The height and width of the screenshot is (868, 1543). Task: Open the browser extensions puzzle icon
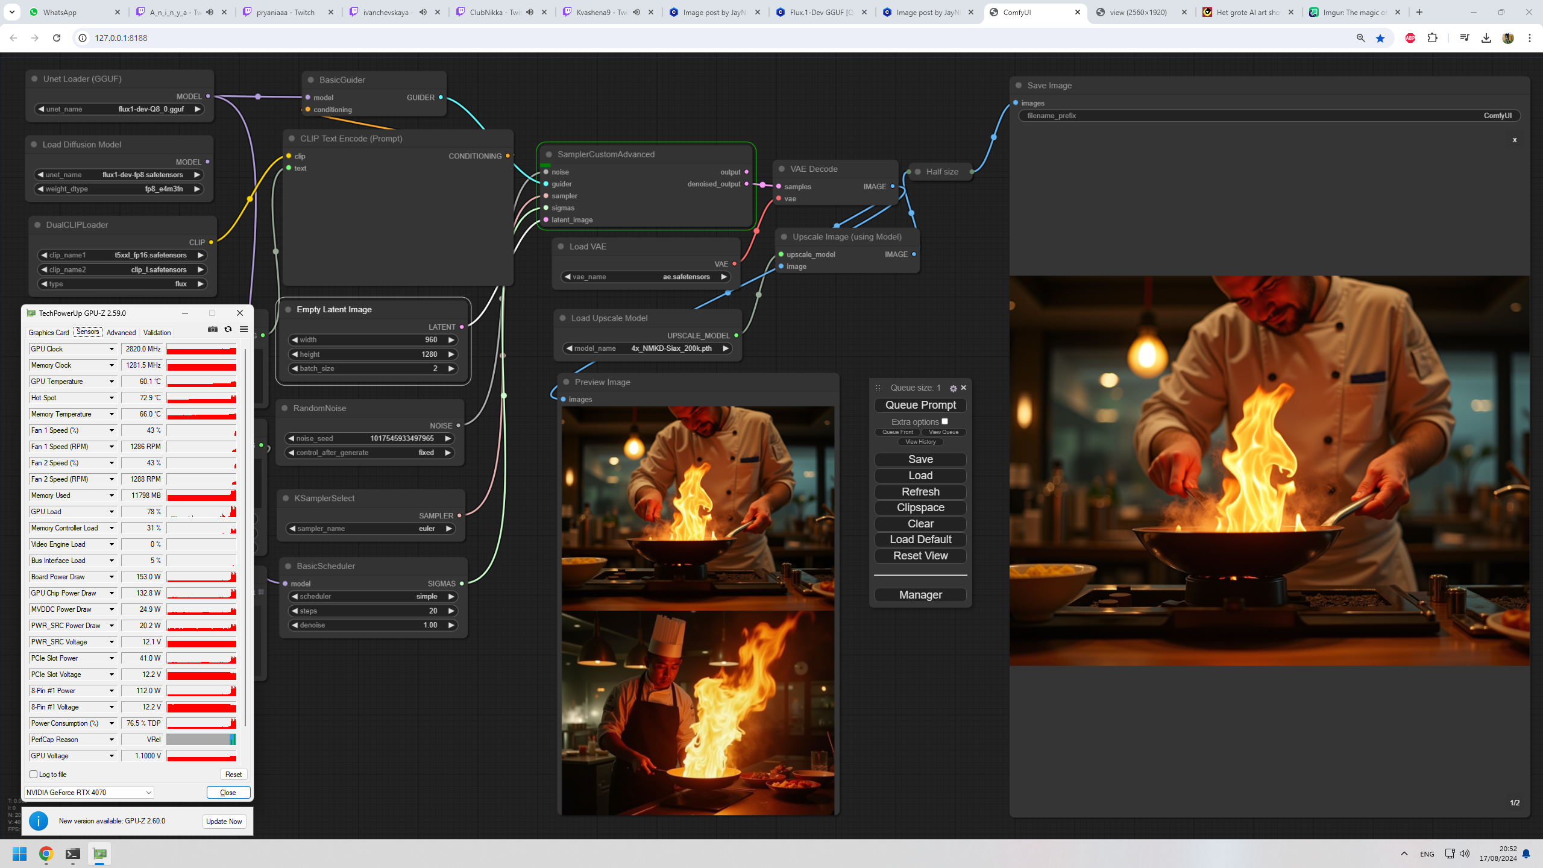(1432, 38)
